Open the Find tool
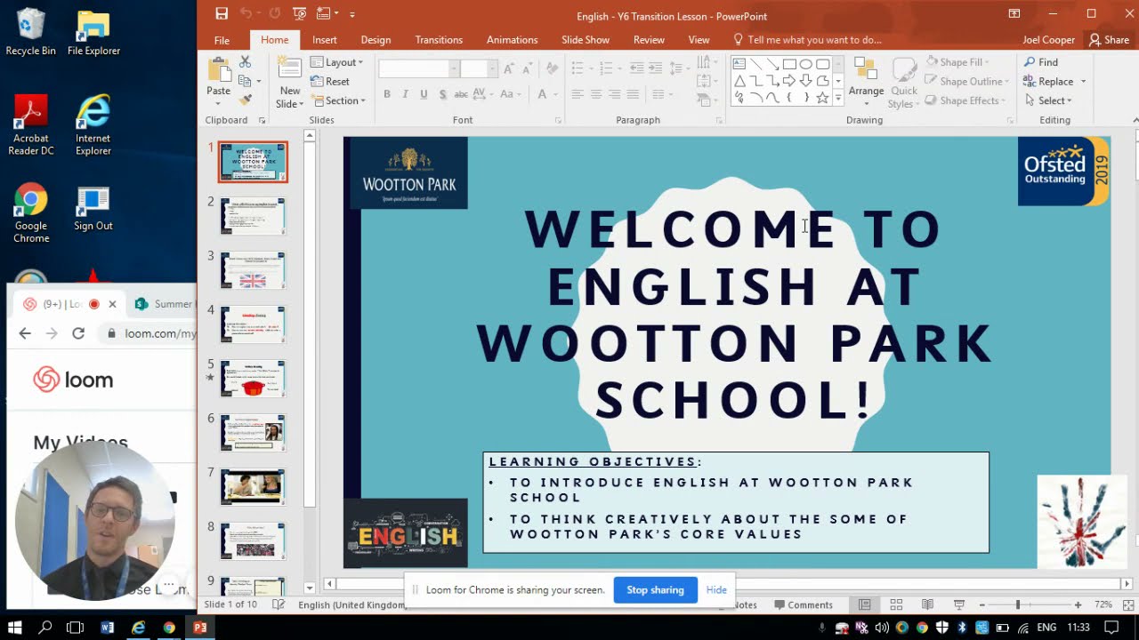The height and width of the screenshot is (640, 1139). coord(1040,62)
